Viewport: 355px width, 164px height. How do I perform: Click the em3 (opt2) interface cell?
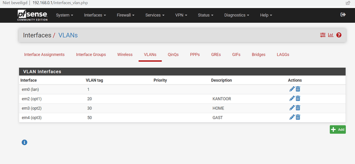point(32,108)
